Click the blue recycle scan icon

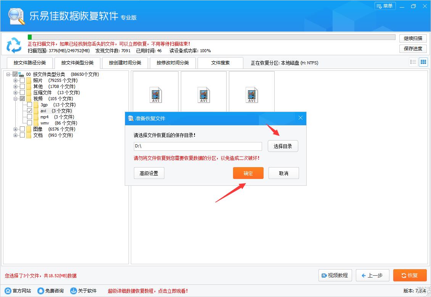click(14, 45)
